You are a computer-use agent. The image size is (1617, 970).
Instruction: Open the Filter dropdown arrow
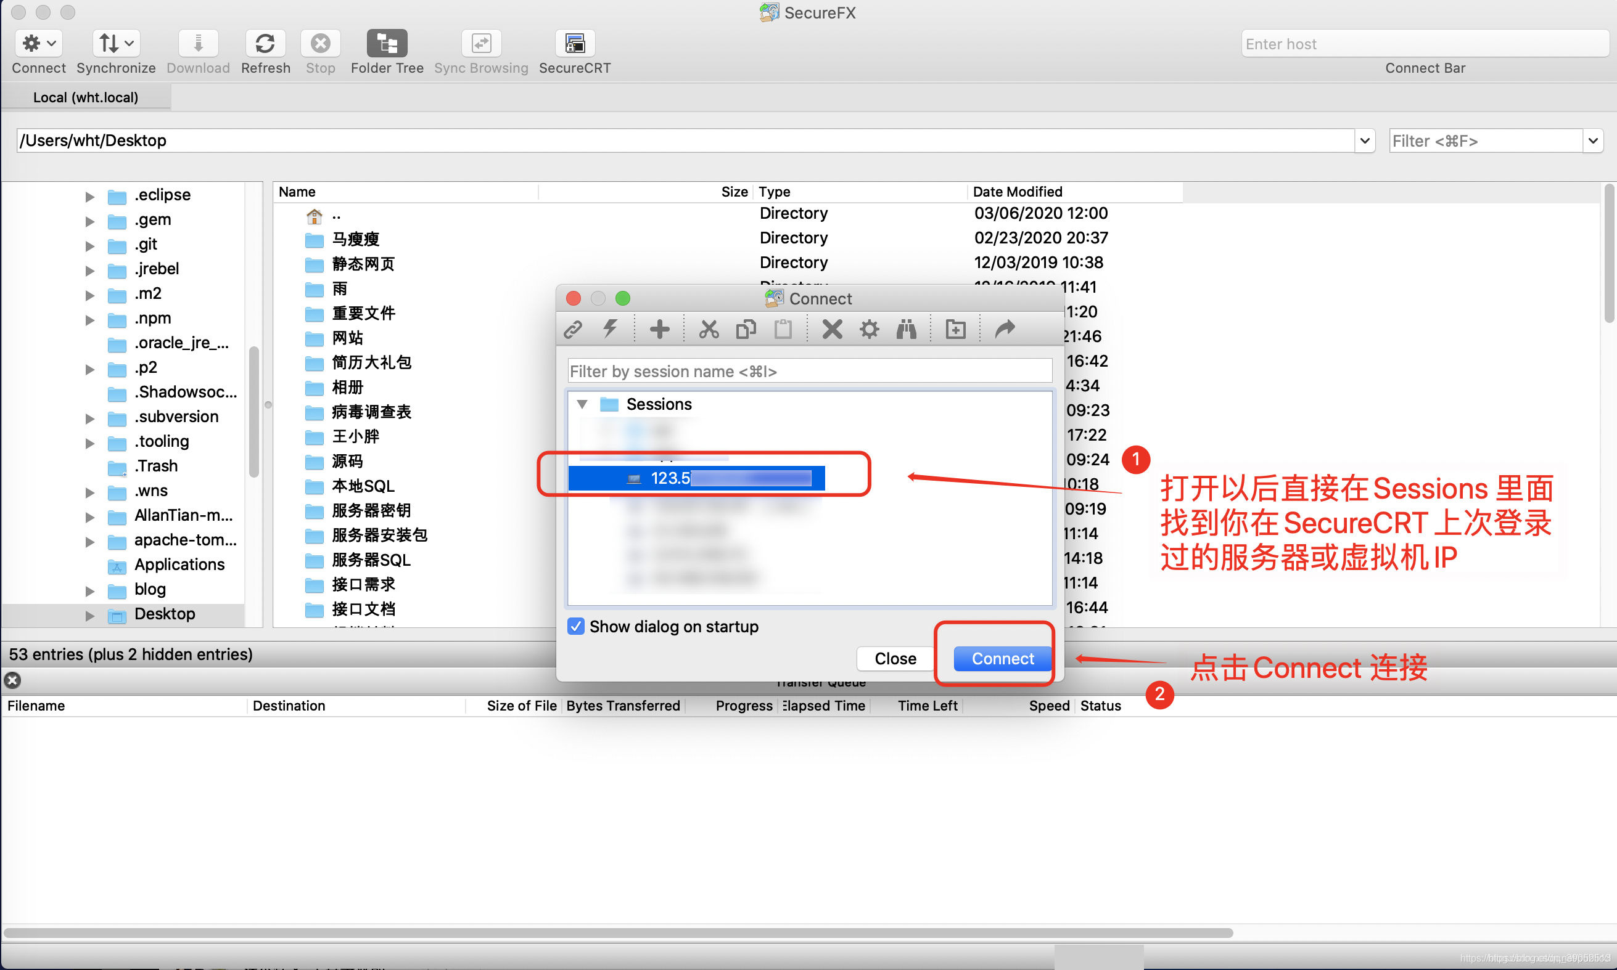pos(1592,141)
